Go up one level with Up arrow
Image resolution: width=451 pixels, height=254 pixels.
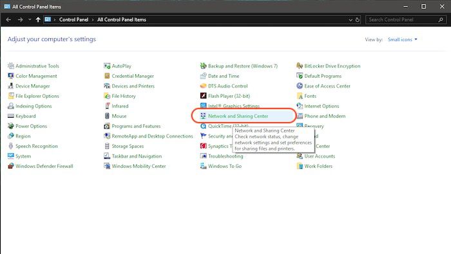click(38, 19)
